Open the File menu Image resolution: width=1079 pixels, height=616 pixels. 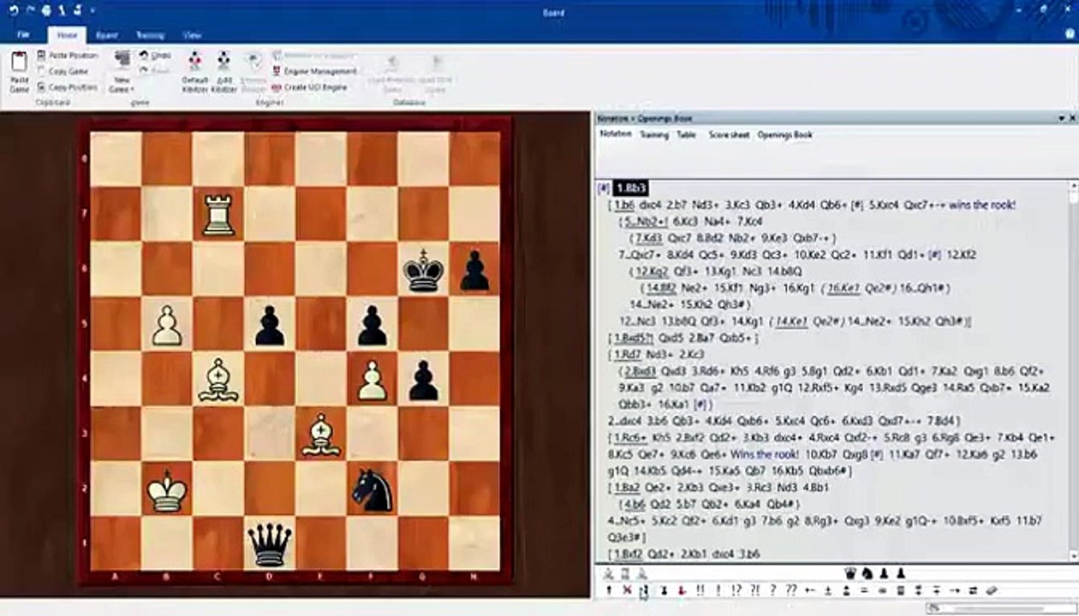click(23, 35)
